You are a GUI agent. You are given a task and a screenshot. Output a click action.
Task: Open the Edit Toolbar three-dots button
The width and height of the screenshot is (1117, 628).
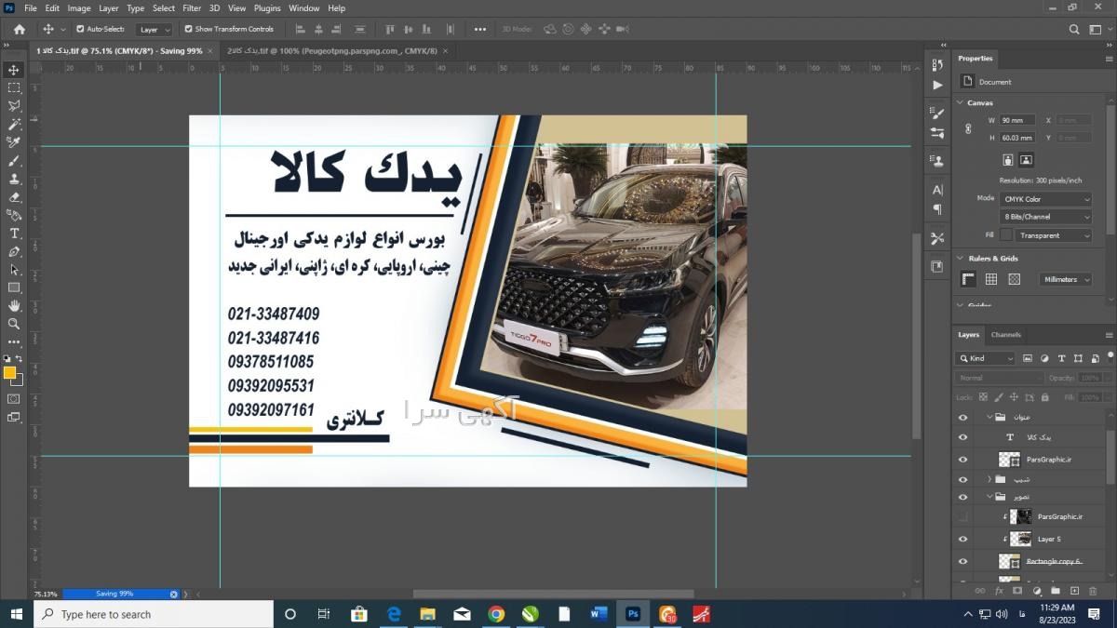(14, 341)
